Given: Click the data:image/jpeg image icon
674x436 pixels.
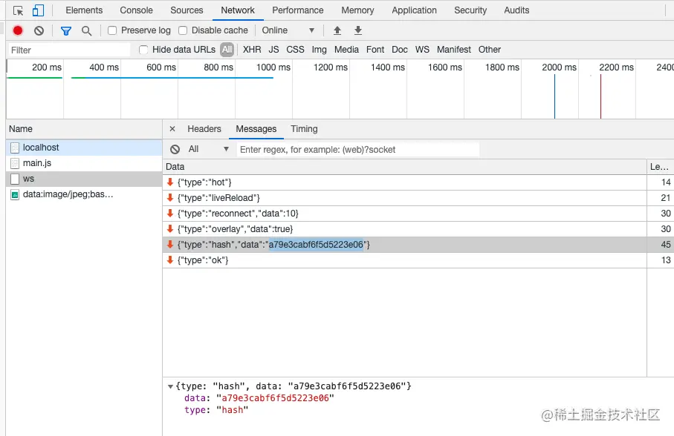Looking at the screenshot, I should (x=15, y=194).
